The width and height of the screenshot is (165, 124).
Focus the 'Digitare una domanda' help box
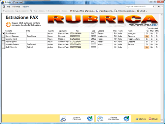(x=139, y=7)
